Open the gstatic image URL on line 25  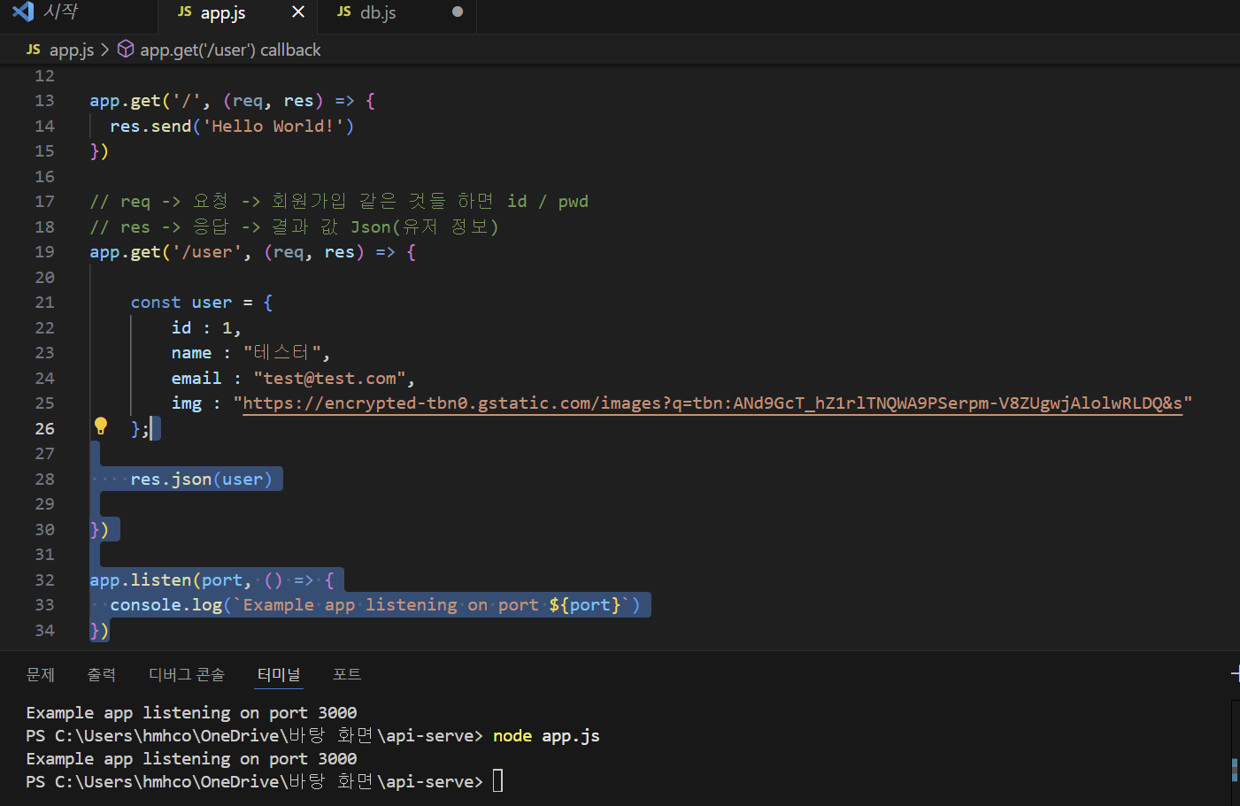tap(712, 403)
